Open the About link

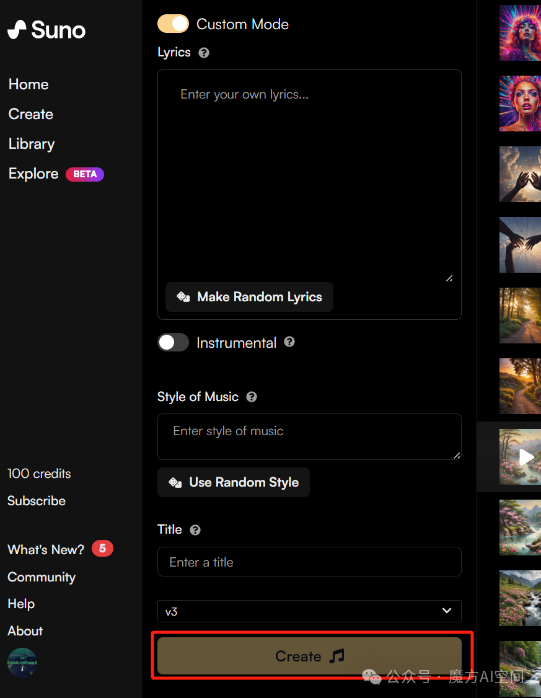25,631
